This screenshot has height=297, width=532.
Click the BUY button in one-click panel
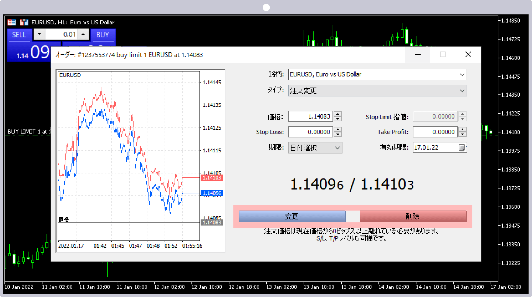(x=103, y=35)
